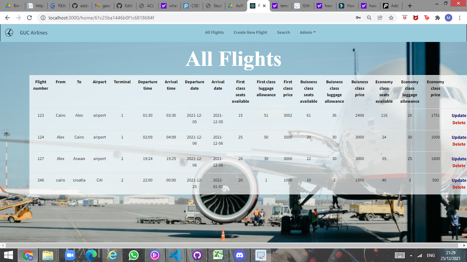Click Update for flight 123
The height and width of the screenshot is (262, 467).
(x=459, y=116)
